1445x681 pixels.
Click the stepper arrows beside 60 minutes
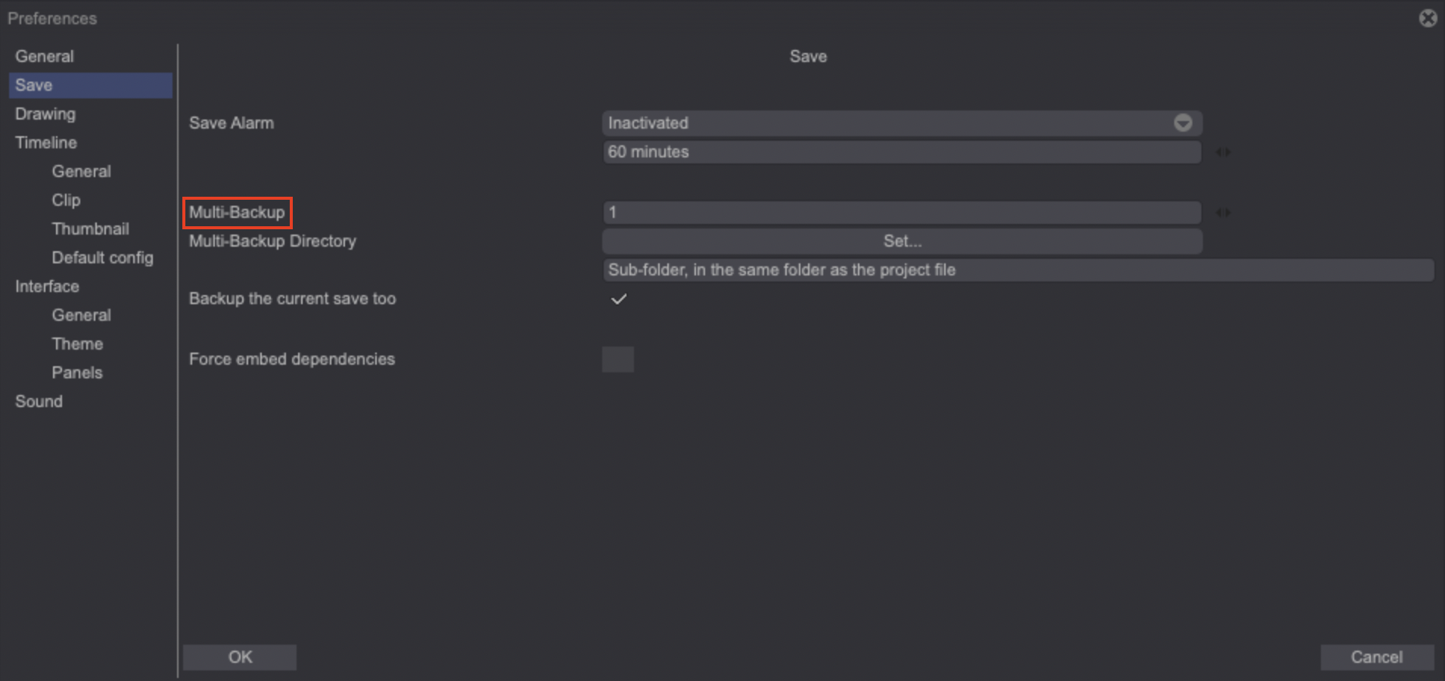[1223, 151]
